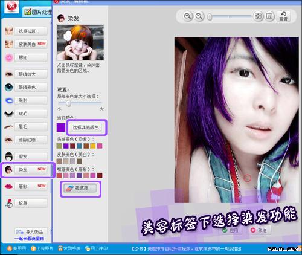Click 上传照片 in the bottom bar

[42, 248]
